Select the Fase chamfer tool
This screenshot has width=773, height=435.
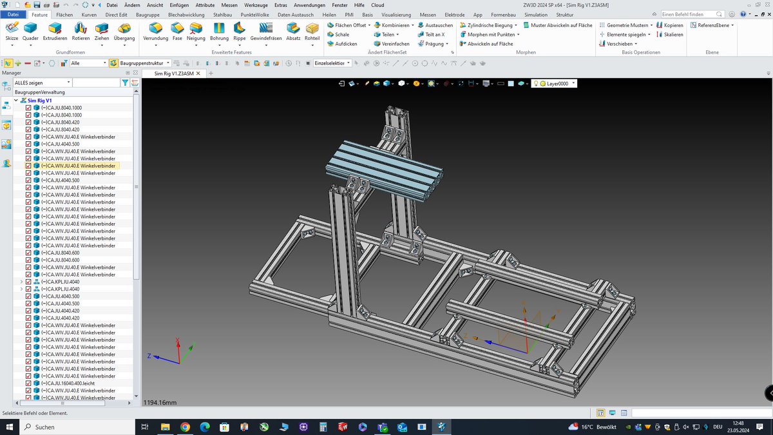177,31
